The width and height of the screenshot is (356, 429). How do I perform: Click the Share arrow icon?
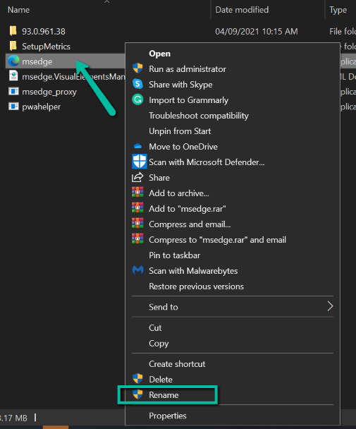pos(137,177)
